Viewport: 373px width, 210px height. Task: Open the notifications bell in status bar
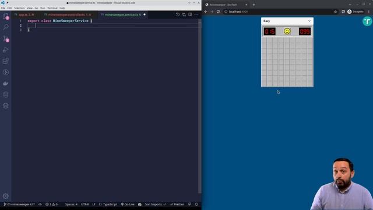[196, 204]
